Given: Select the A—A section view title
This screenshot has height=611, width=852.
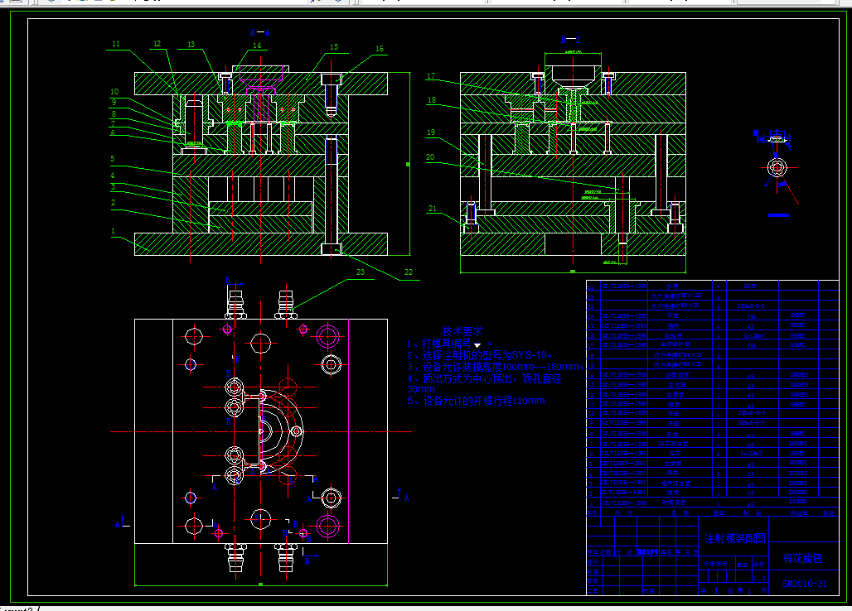Looking at the screenshot, I should 259,33.
